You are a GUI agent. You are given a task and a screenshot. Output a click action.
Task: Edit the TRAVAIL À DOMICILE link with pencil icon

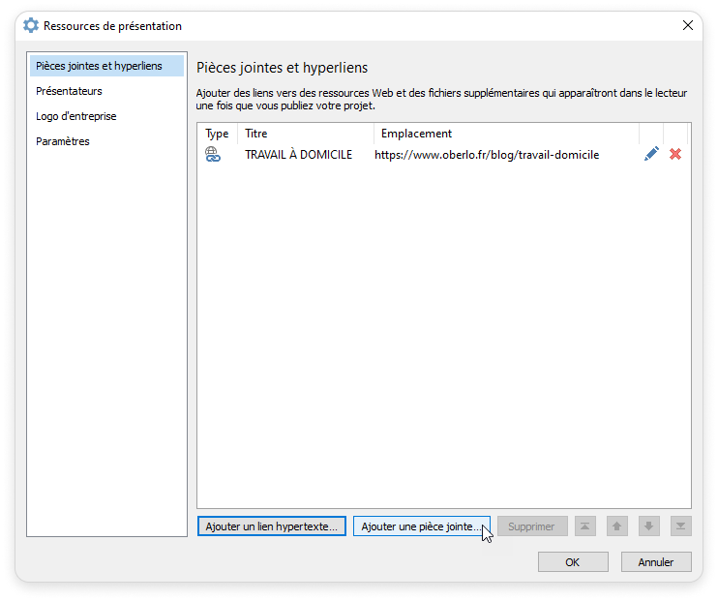(x=651, y=154)
